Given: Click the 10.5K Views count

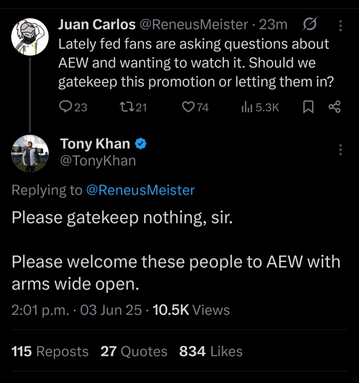Looking at the screenshot, I should tap(191, 310).
